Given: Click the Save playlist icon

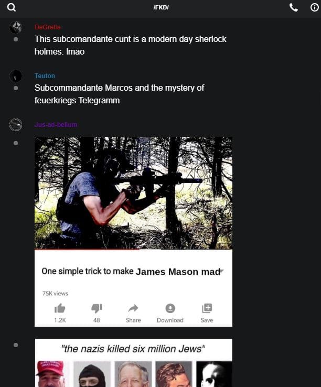Looking at the screenshot, I should (x=207, y=308).
